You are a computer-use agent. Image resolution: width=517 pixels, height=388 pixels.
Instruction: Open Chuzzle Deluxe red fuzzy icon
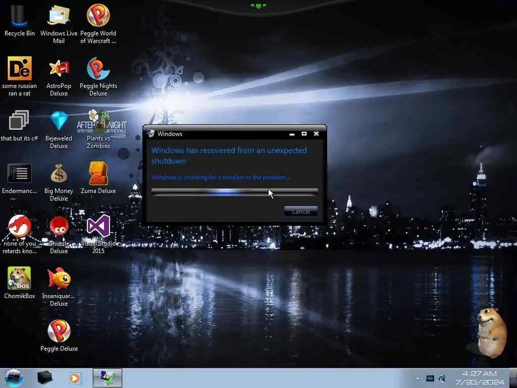click(59, 234)
